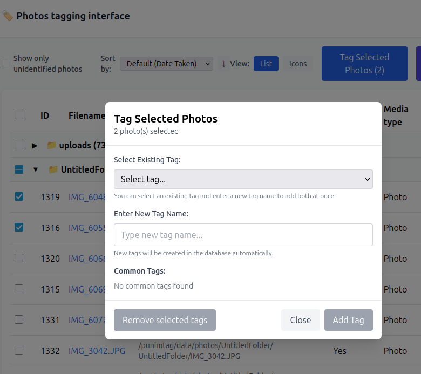Click the red sort direction arrow
The width and height of the screenshot is (421, 374).
[223, 64]
